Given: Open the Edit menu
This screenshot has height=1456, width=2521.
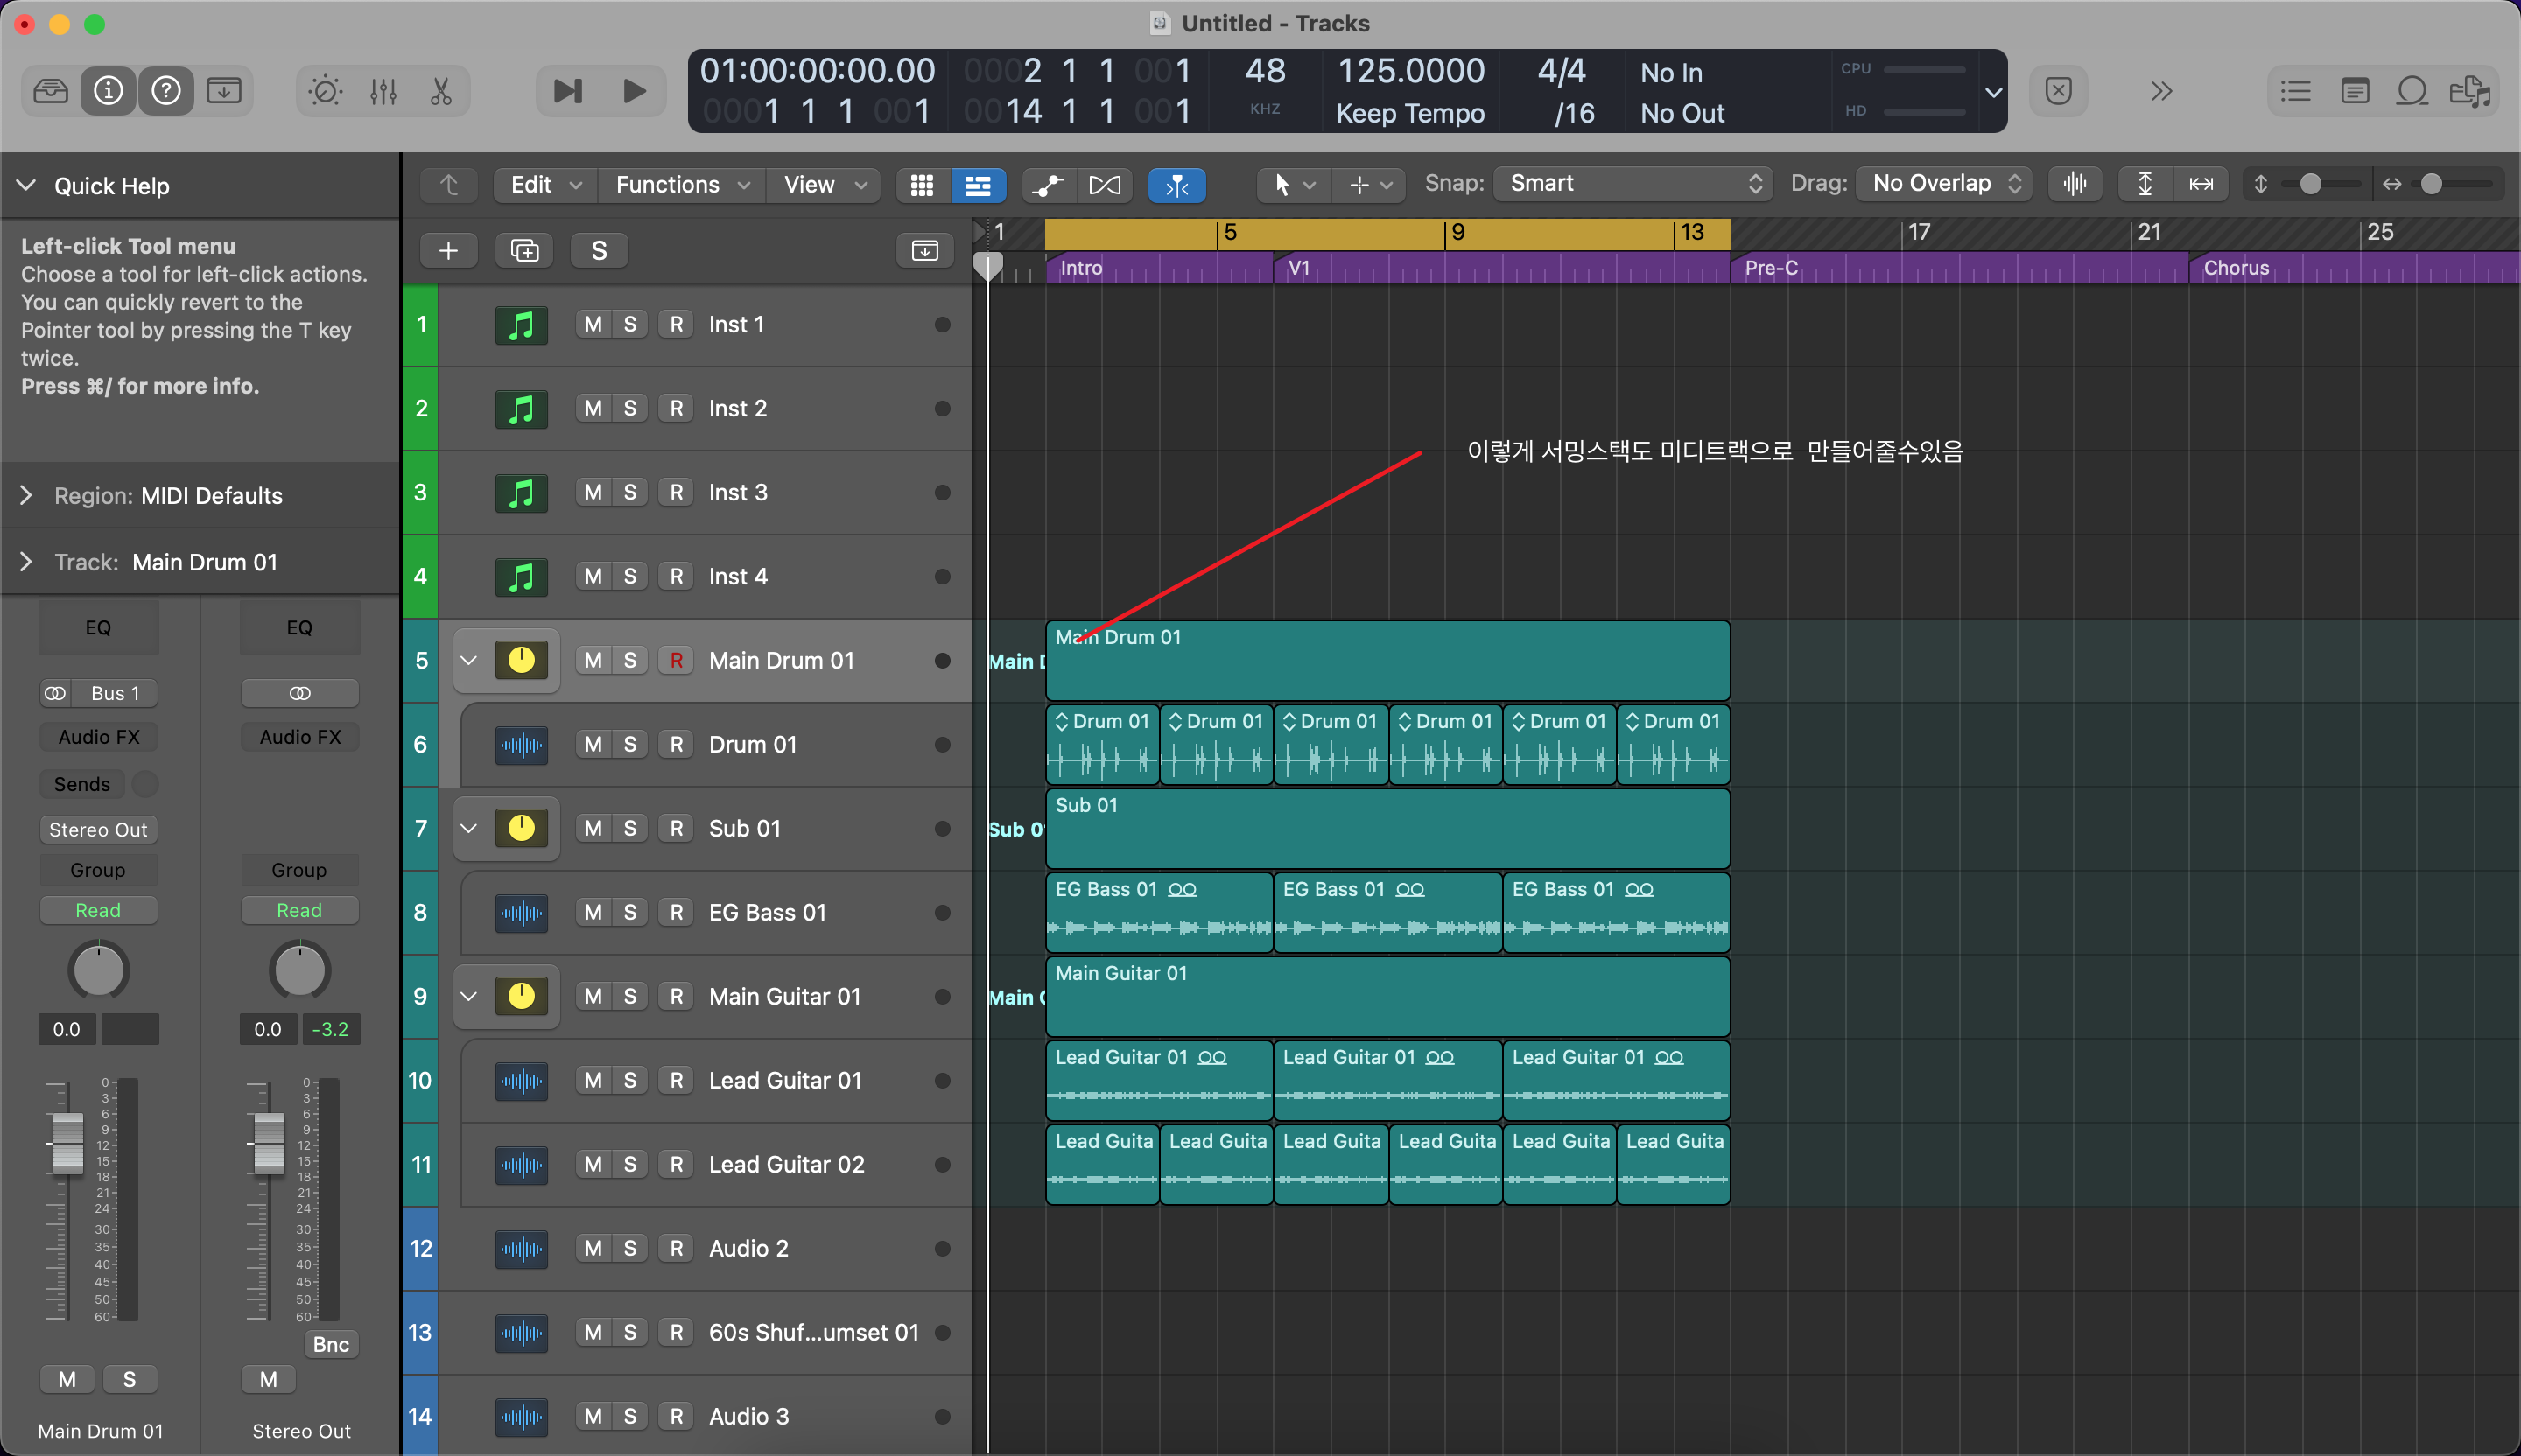Looking at the screenshot, I should point(545,185).
